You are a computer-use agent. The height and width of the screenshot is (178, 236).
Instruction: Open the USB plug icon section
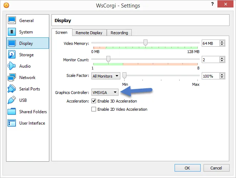[12, 100]
